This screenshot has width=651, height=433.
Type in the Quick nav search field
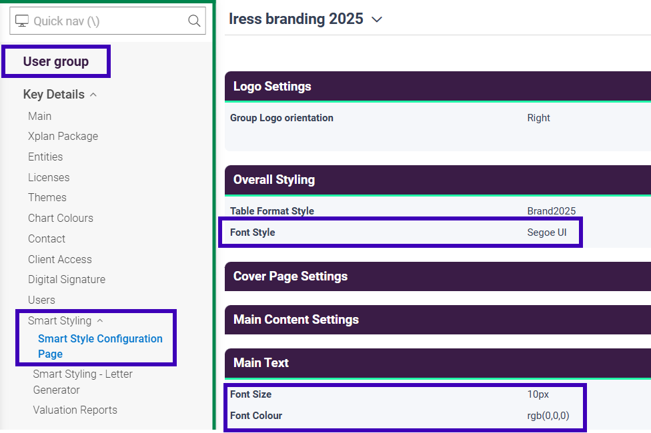107,21
